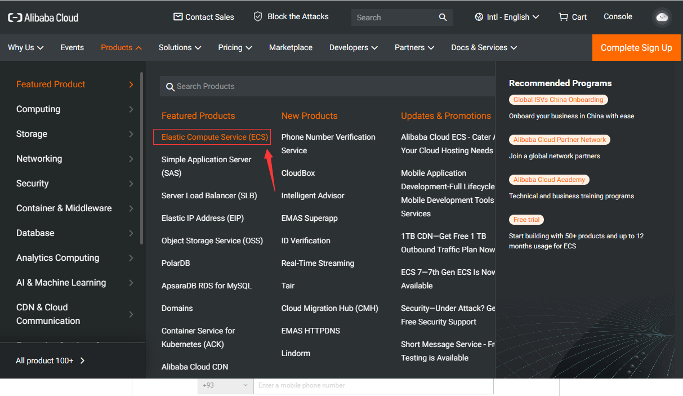This screenshot has height=396, width=683.
Task: Click the globe language icon
Action: [x=479, y=17]
